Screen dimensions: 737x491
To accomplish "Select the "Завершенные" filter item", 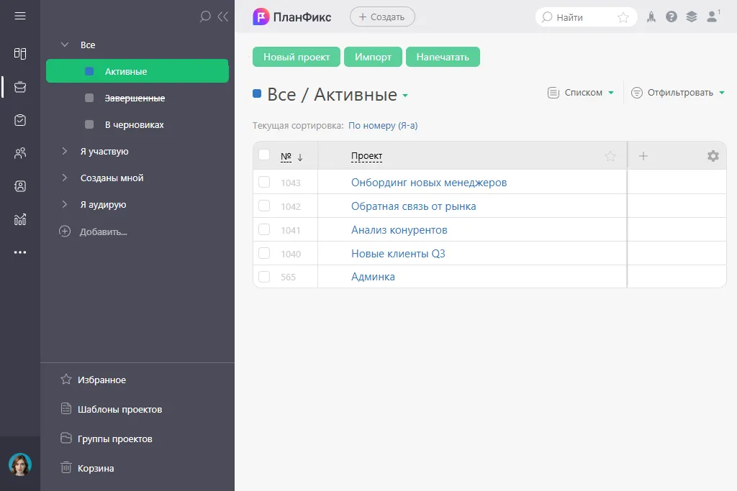I will click(135, 98).
